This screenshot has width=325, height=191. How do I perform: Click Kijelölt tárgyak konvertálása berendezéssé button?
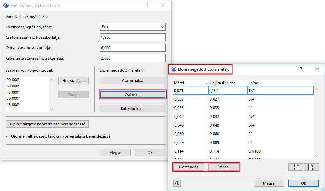click(47, 124)
